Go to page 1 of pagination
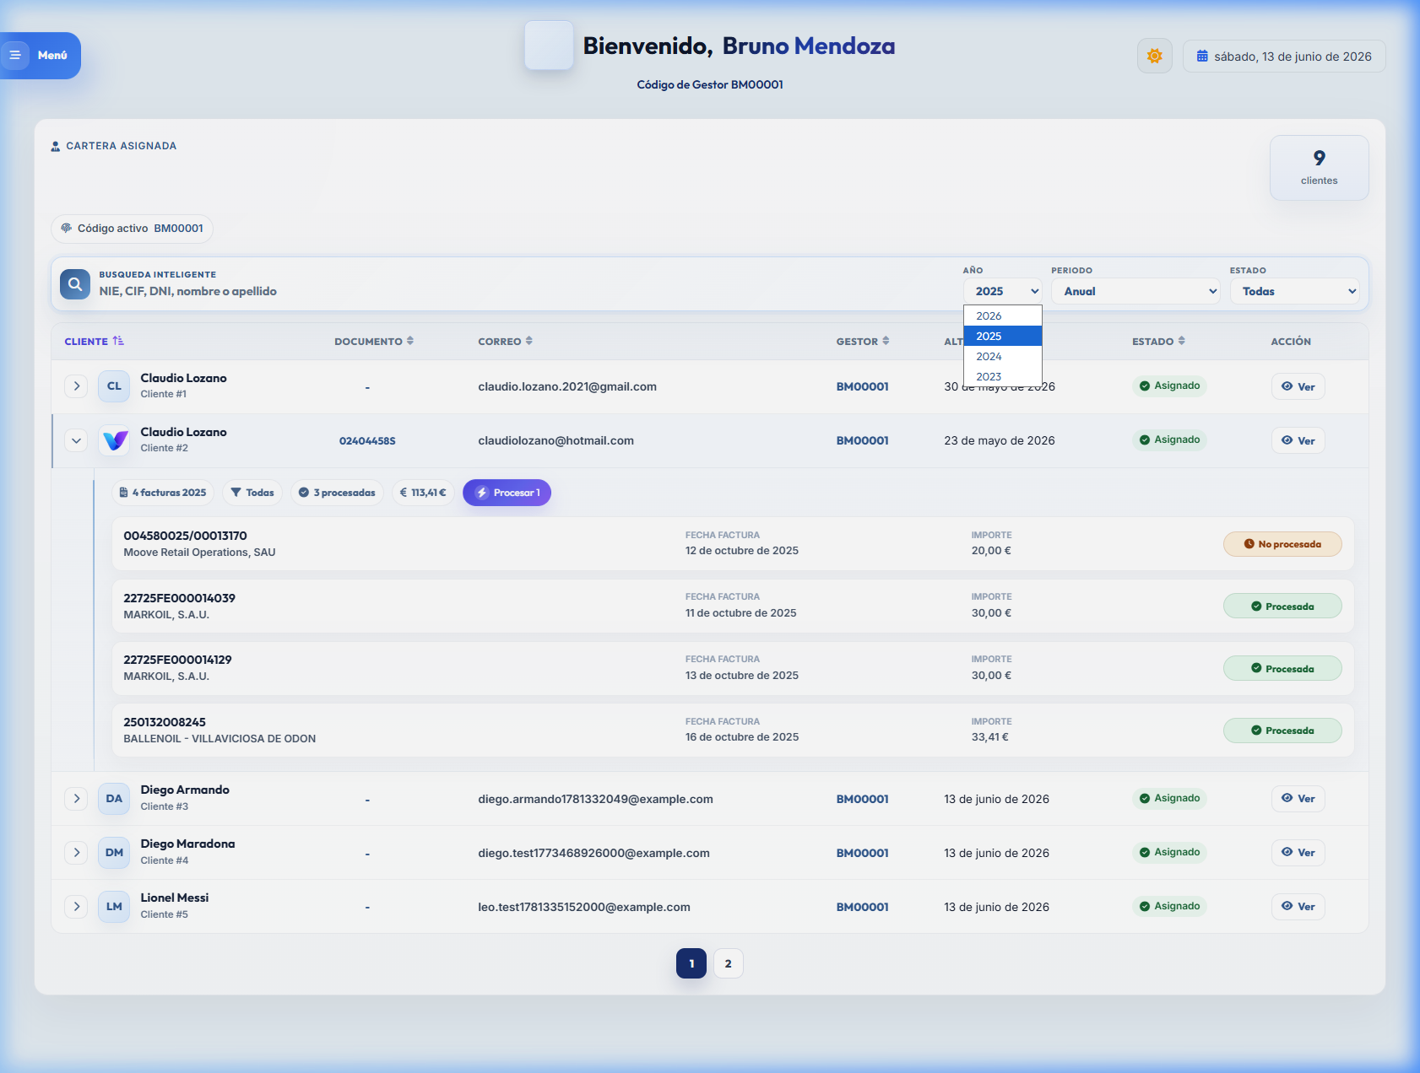 (x=691, y=963)
